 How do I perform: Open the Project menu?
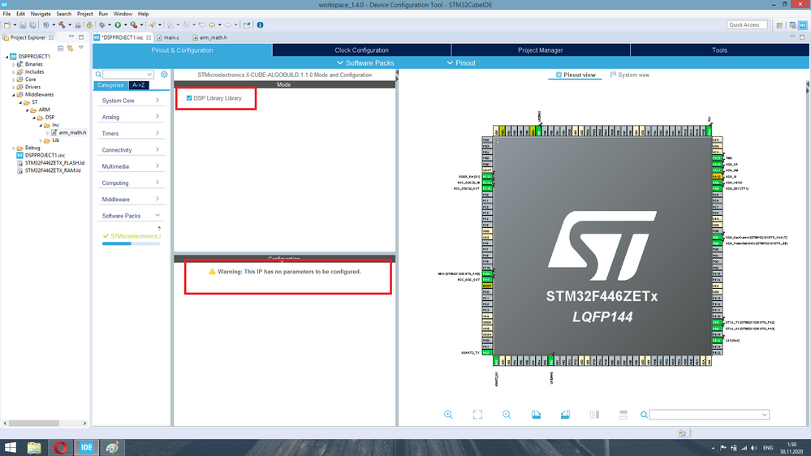(84, 14)
